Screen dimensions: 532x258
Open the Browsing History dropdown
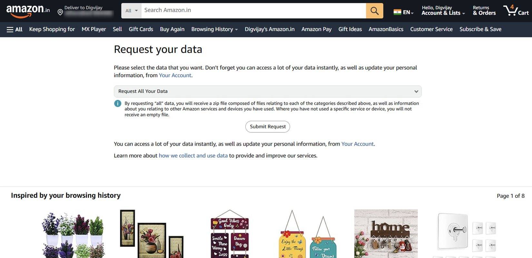coord(214,29)
